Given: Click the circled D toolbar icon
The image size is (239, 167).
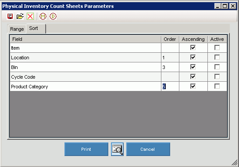Looking at the screenshot, I should point(53,16).
